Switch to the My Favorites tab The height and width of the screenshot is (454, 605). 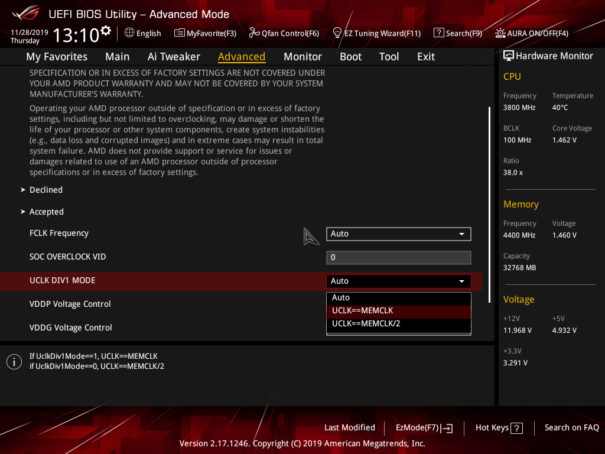click(57, 56)
